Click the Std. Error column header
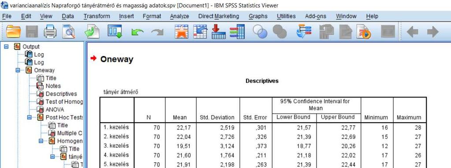This screenshot has width=451, height=168. [x=255, y=117]
